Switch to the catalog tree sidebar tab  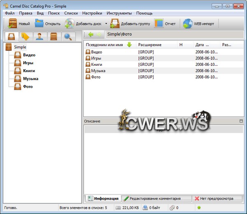click(12, 36)
